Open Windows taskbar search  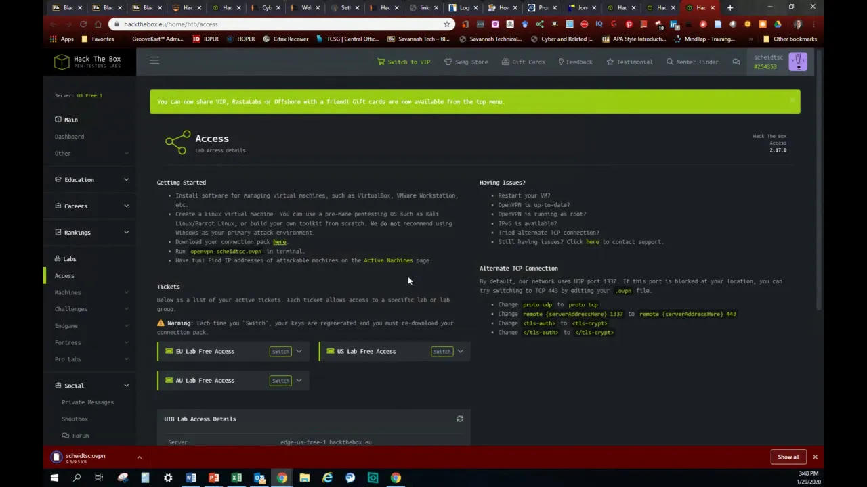tap(77, 478)
